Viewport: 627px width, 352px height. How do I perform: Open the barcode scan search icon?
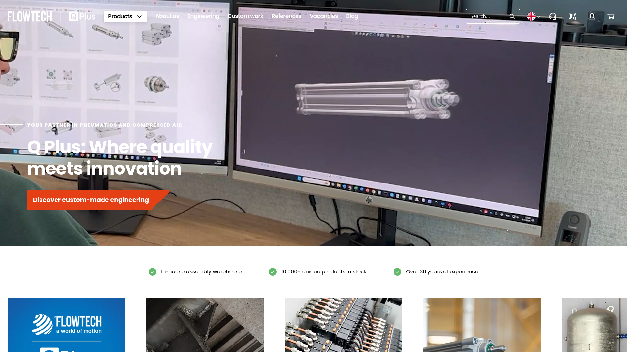click(x=572, y=16)
